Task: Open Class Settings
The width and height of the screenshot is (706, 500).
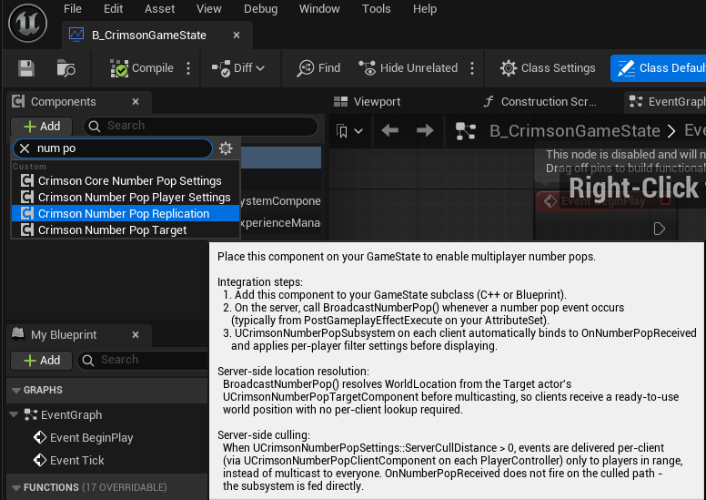Action: pyautogui.click(x=548, y=68)
